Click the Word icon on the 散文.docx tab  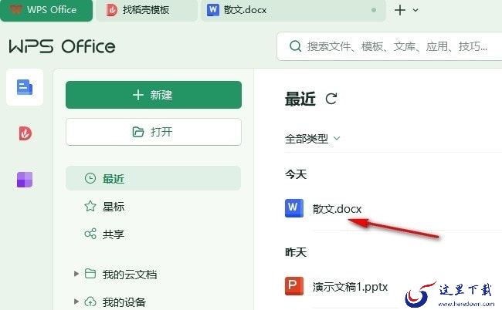pos(213,10)
